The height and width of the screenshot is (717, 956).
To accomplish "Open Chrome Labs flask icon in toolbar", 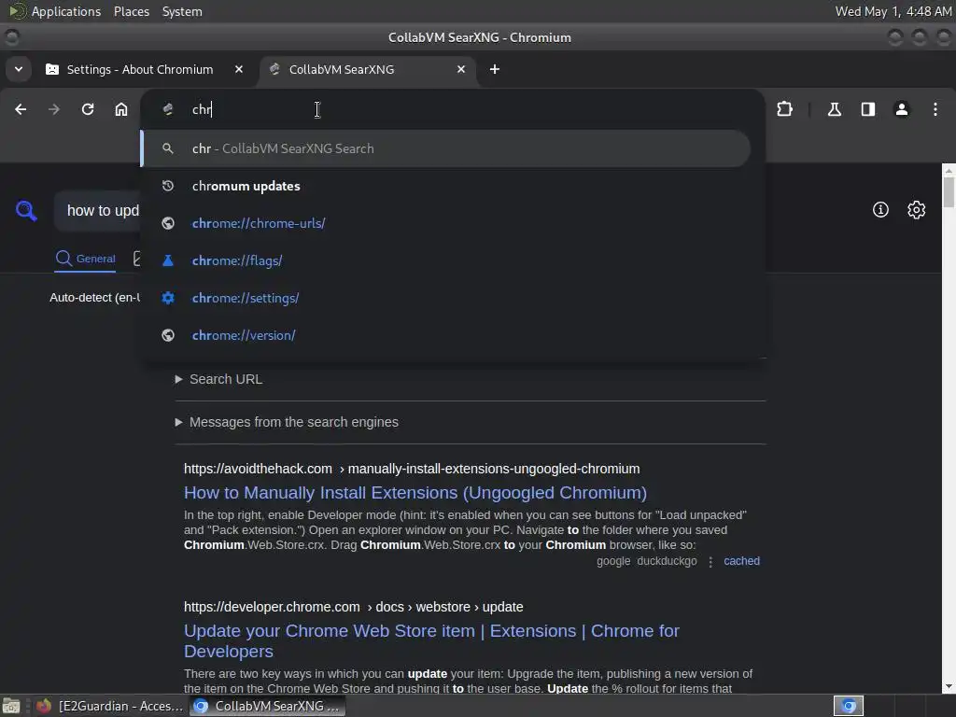I will 835,109.
